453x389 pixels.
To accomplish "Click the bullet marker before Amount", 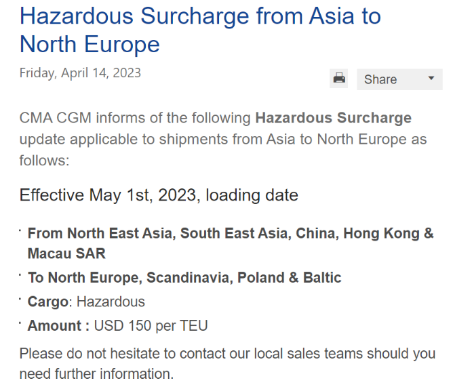I will [x=22, y=324].
